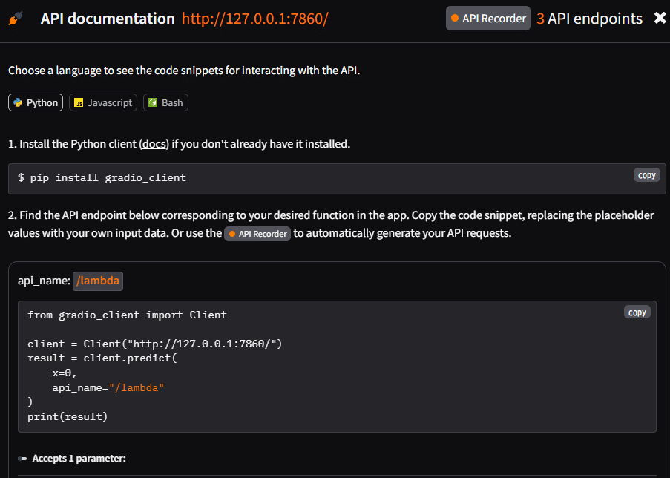Click the 3 API endpoints label
This screenshot has width=670, height=478.
[x=589, y=19]
